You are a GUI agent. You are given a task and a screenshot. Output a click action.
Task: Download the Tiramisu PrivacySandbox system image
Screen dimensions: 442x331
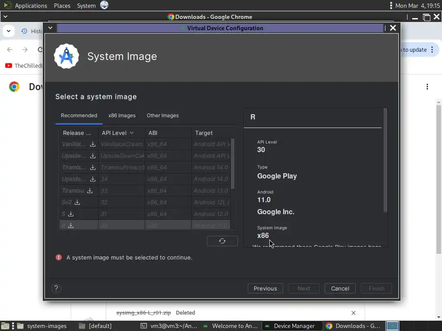(93, 168)
